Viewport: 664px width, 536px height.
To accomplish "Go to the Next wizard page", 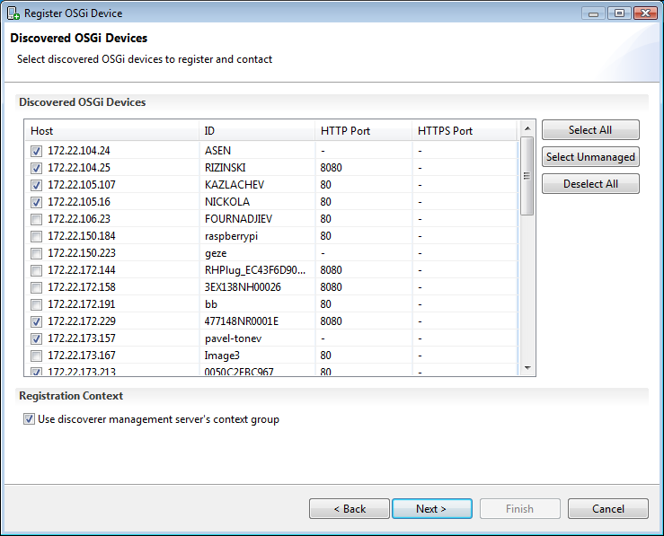I will [432, 508].
